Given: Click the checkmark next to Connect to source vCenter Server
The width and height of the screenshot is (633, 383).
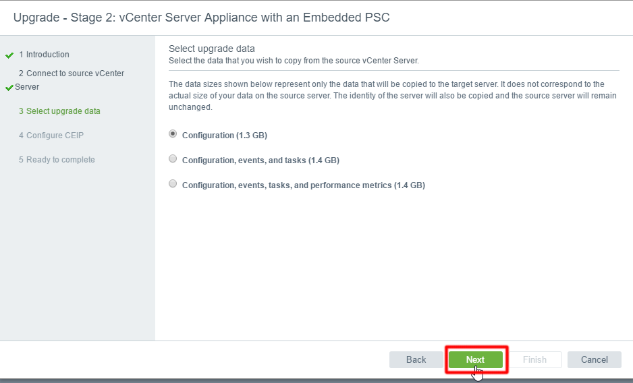Looking at the screenshot, I should click(9, 88).
